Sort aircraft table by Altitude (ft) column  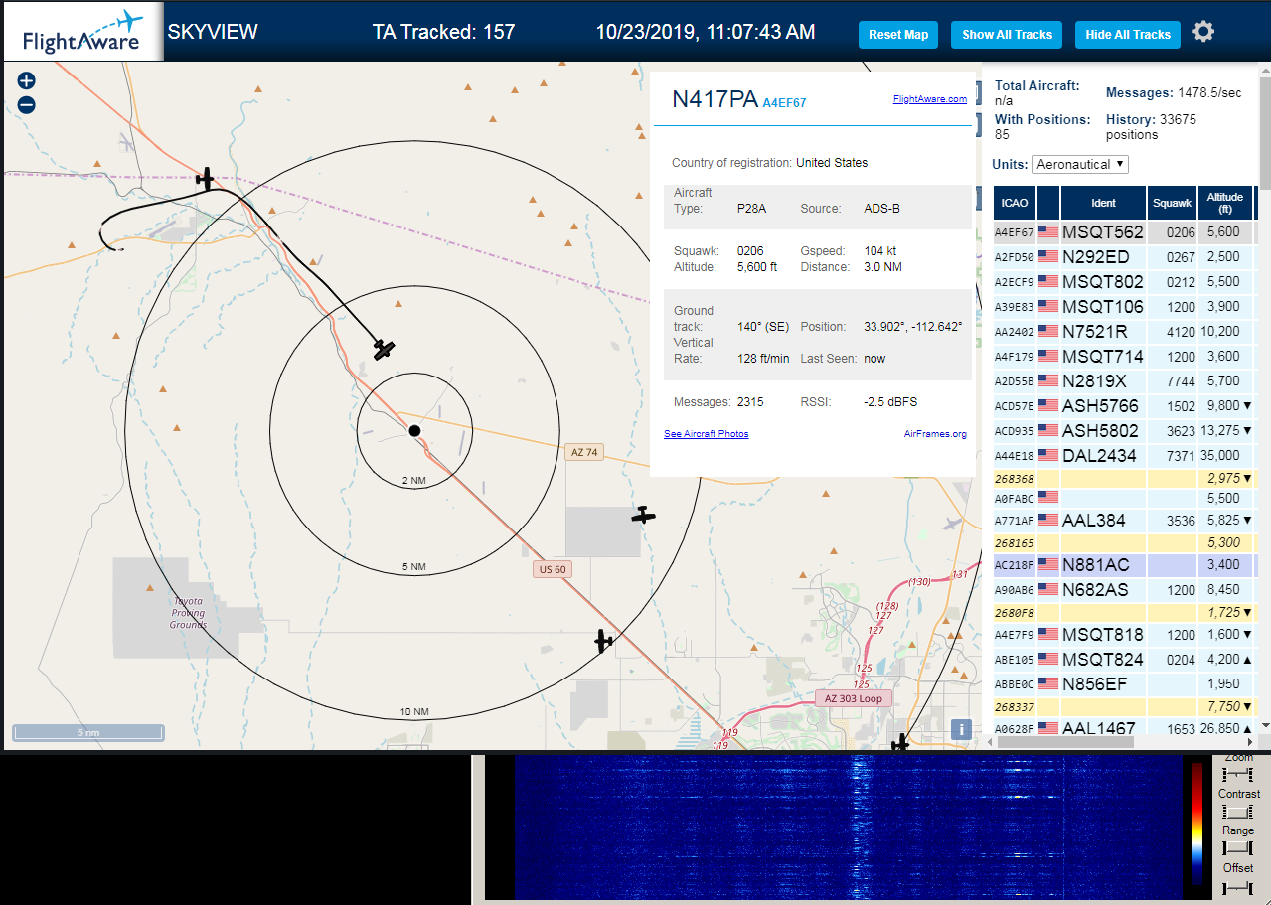click(x=1225, y=203)
